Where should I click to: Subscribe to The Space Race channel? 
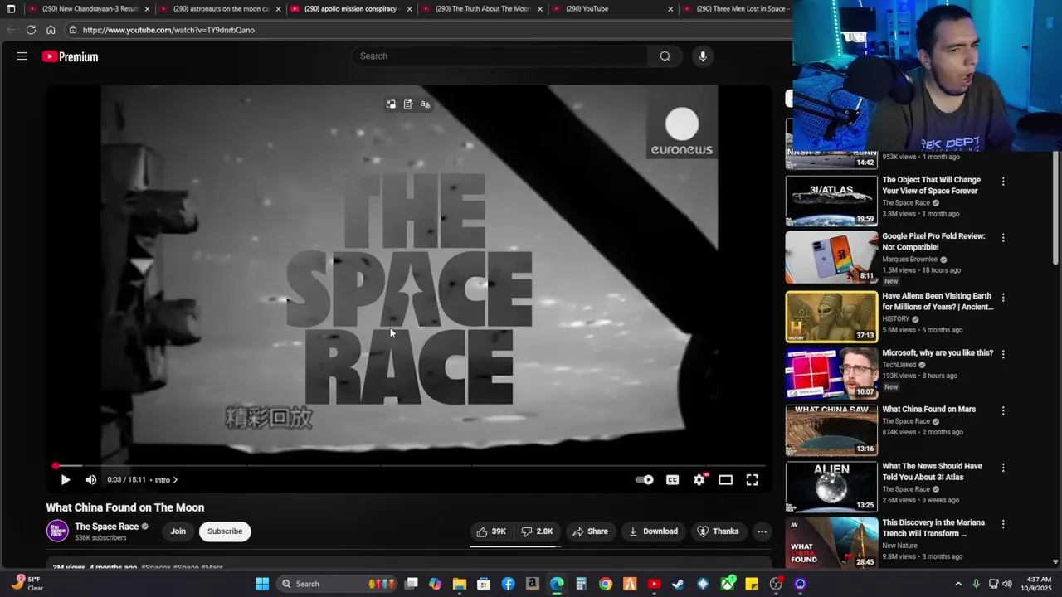[x=225, y=531]
